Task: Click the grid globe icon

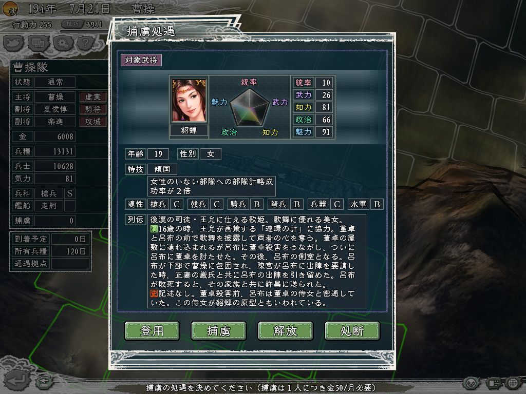Action: click(513, 383)
